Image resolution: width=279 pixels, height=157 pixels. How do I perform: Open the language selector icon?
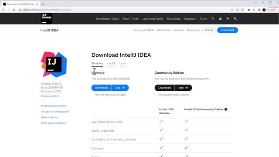point(235,18)
